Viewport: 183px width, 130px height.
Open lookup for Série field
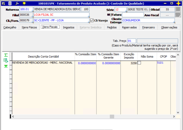pos(126,11)
